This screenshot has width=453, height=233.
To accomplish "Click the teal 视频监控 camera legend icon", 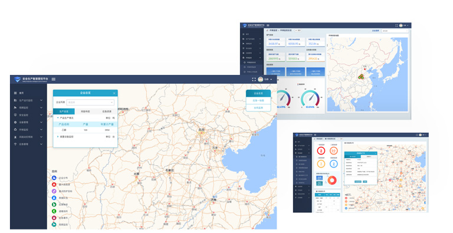I will pos(54,224).
